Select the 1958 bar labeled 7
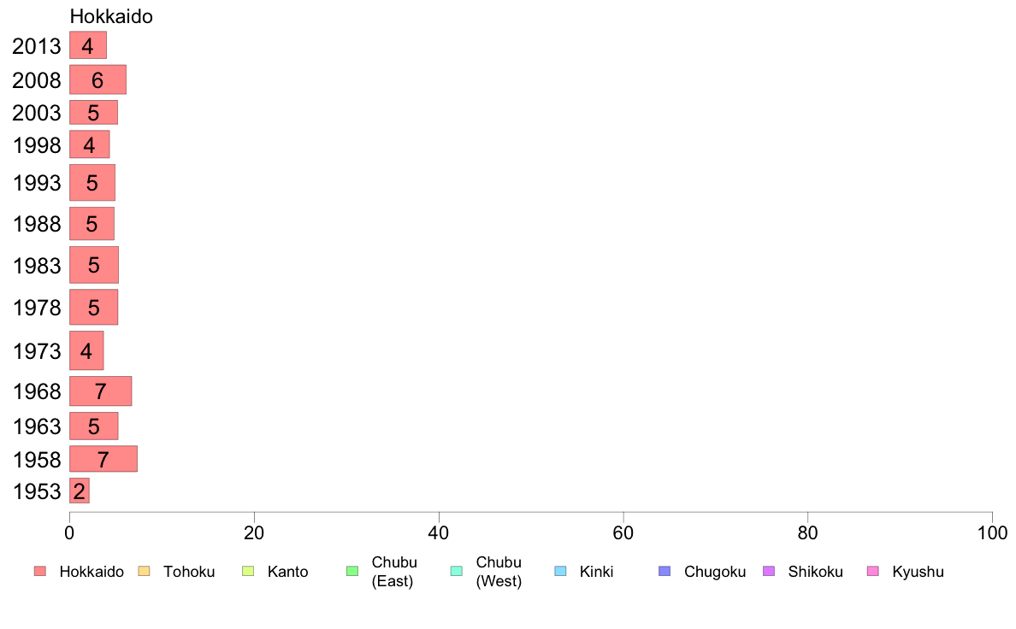 [103, 459]
